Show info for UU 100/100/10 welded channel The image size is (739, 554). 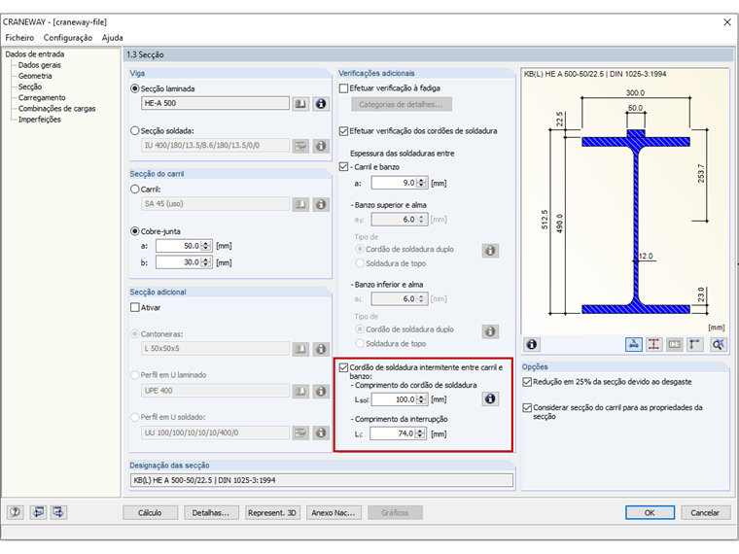[321, 433]
